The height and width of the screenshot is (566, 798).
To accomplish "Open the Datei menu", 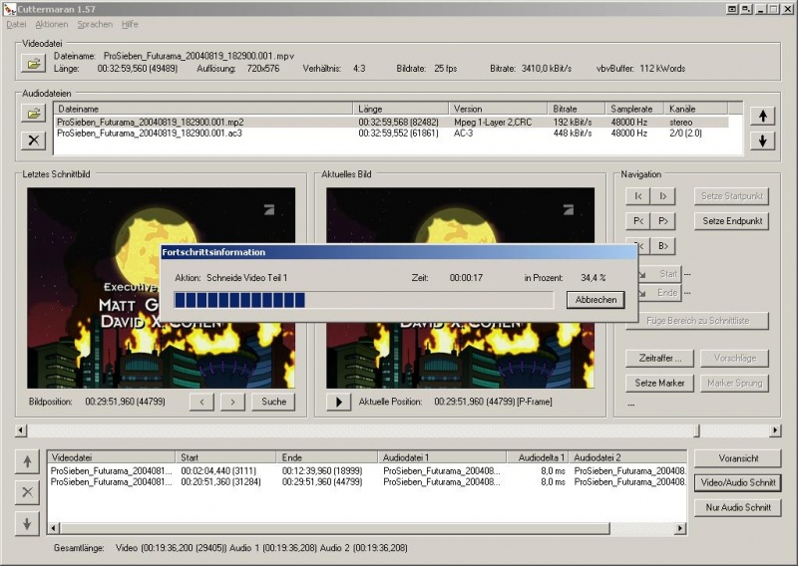I will [x=16, y=24].
